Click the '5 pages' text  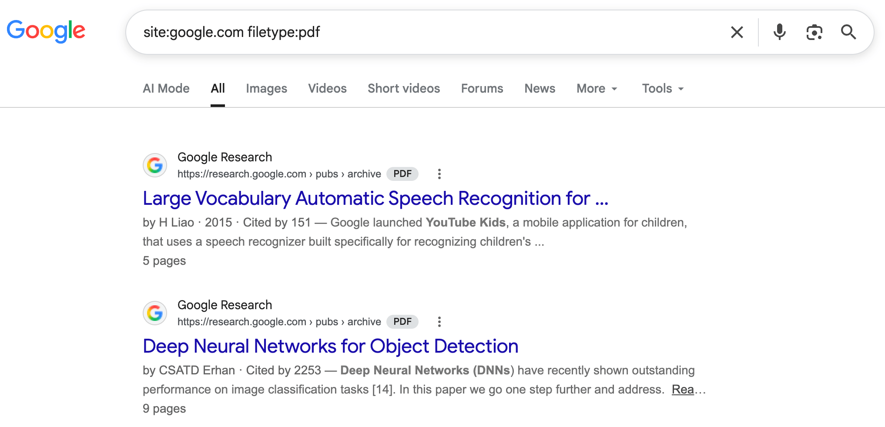164,261
